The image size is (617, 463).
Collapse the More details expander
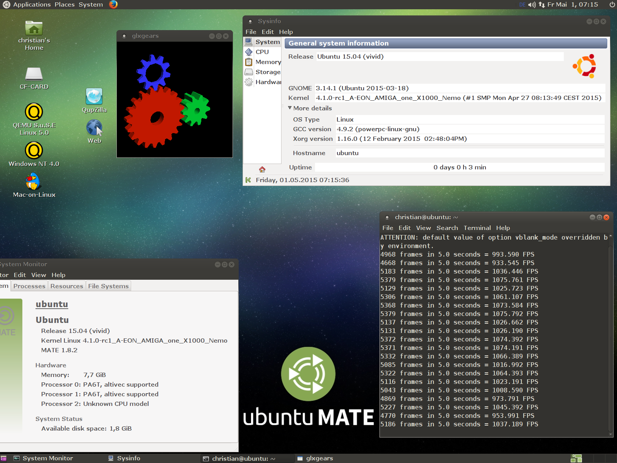coord(290,108)
